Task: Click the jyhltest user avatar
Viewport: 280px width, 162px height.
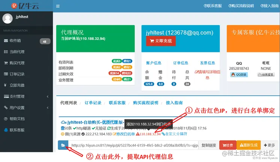Action: 8,18
